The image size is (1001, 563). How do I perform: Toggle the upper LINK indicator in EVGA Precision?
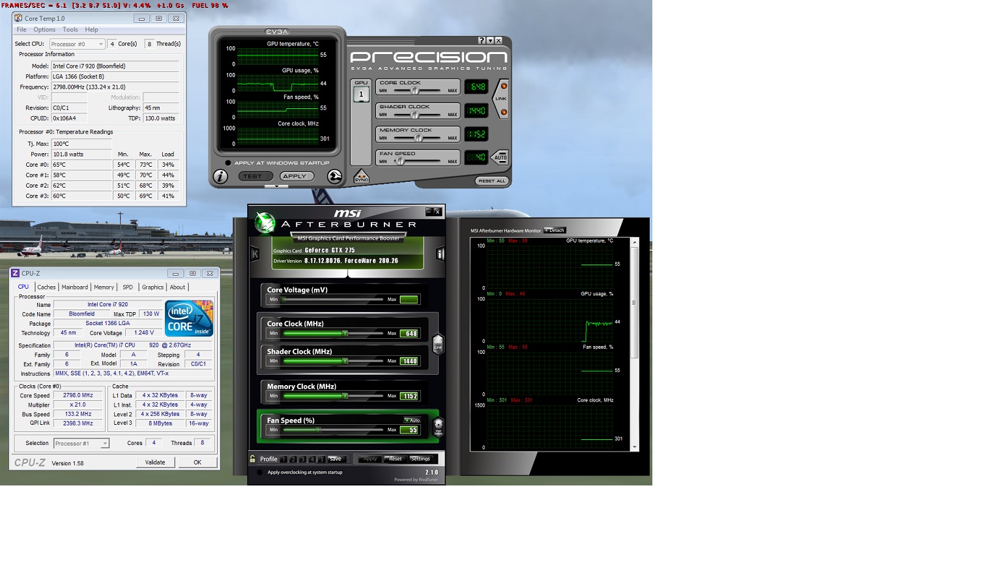pyautogui.click(x=504, y=86)
